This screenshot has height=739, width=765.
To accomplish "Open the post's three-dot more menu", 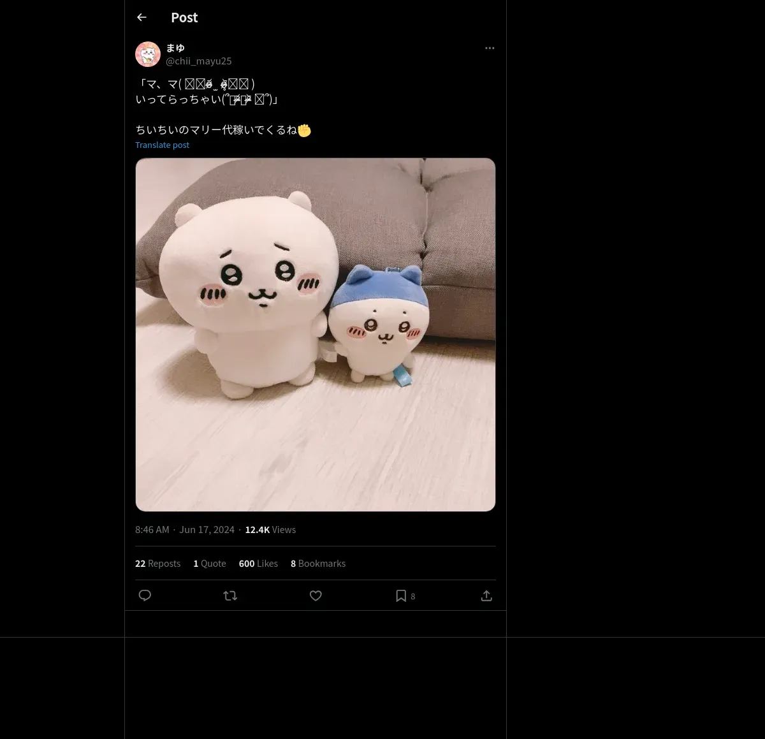I will pyautogui.click(x=490, y=48).
